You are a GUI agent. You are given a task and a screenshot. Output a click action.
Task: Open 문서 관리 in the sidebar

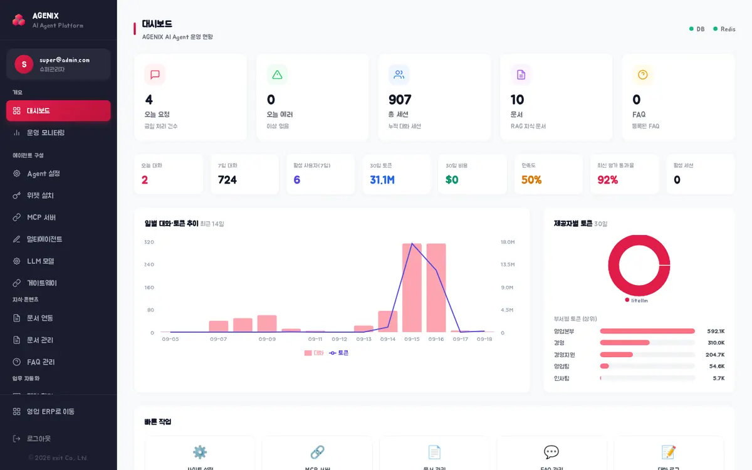58,340
